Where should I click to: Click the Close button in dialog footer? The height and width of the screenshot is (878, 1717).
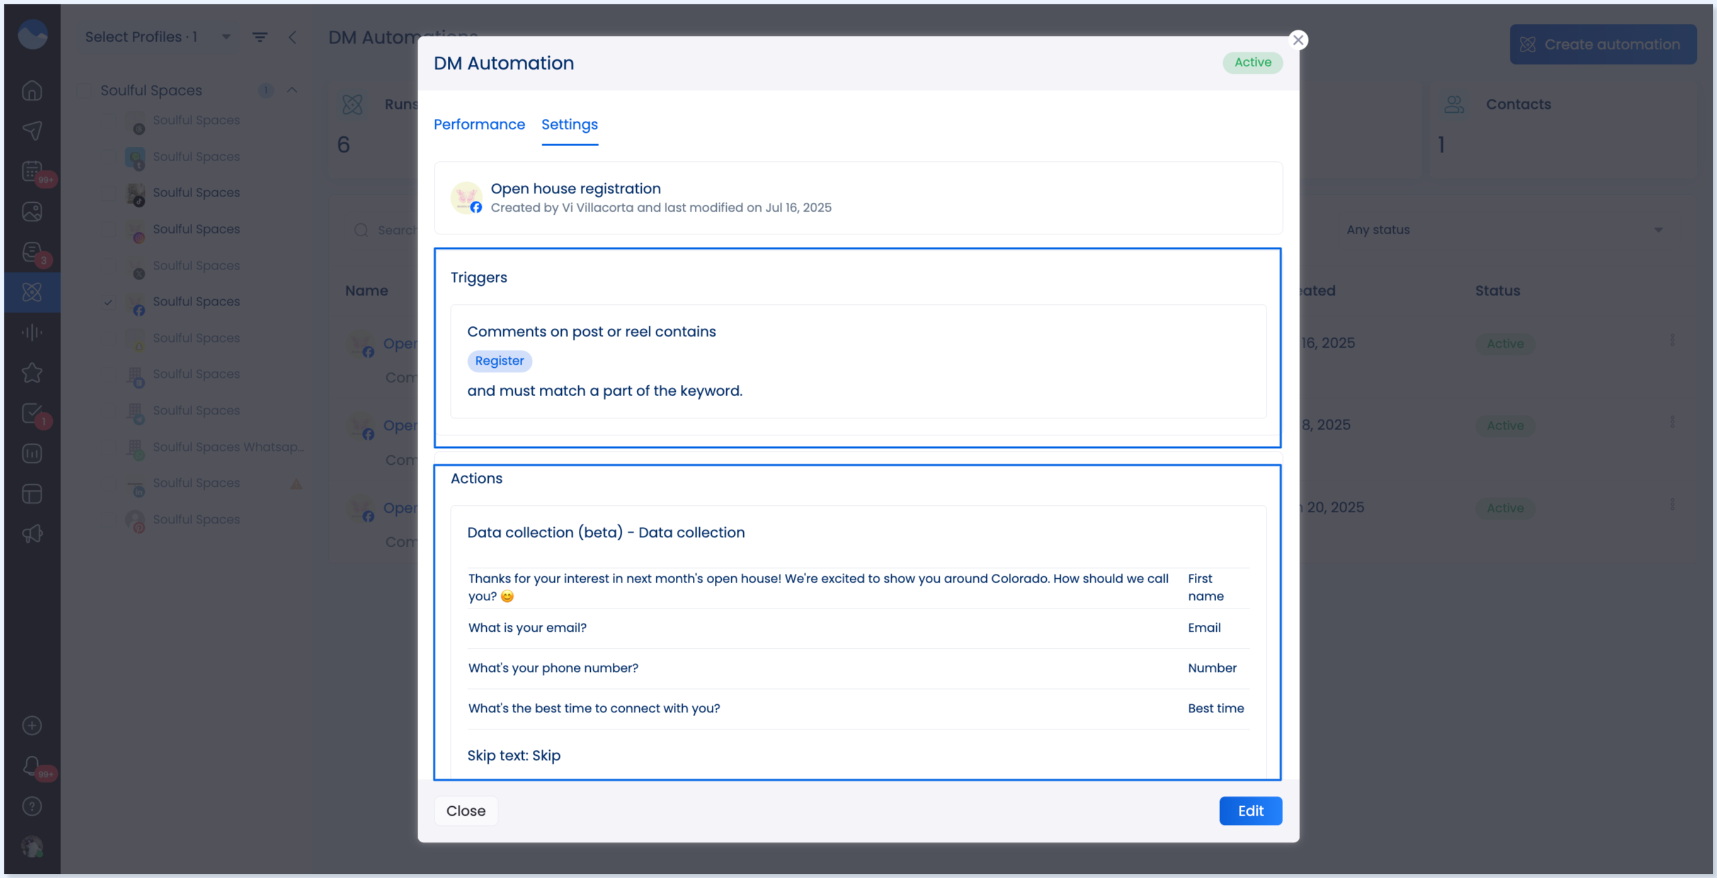click(x=466, y=811)
